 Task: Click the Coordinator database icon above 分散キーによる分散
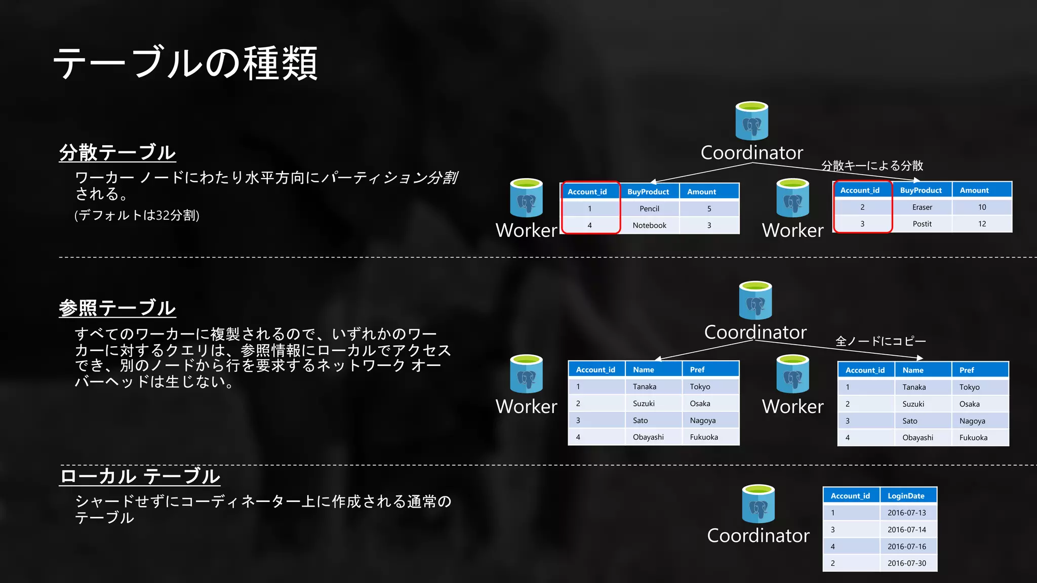(x=752, y=121)
